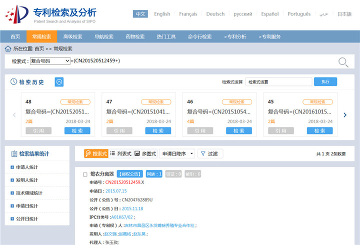
Task: Click the 被引: 0 badge
Action: 193,174
